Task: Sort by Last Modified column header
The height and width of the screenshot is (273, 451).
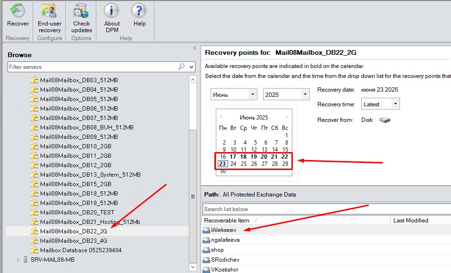Action: pyautogui.click(x=410, y=220)
